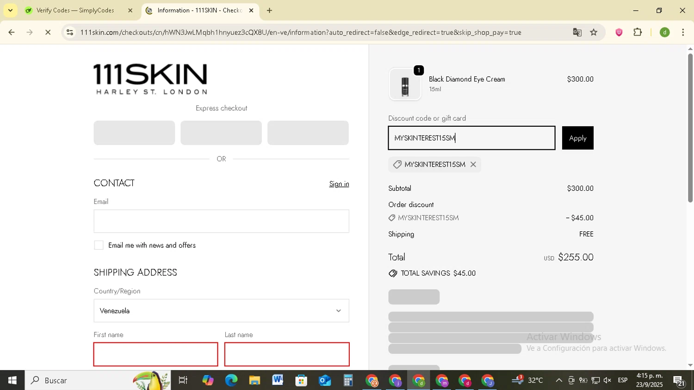Click the taskbar Buscar search box
The height and width of the screenshot is (390, 694).
coord(98,380)
